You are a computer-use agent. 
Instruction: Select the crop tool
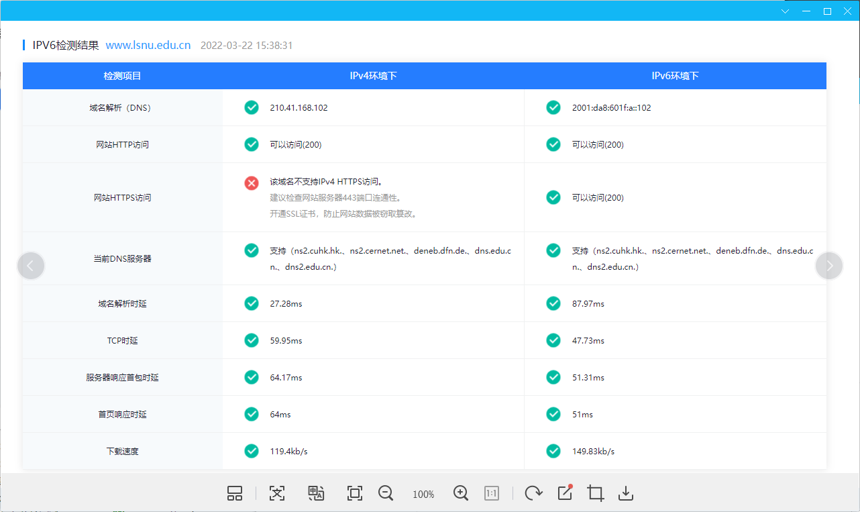click(x=595, y=494)
